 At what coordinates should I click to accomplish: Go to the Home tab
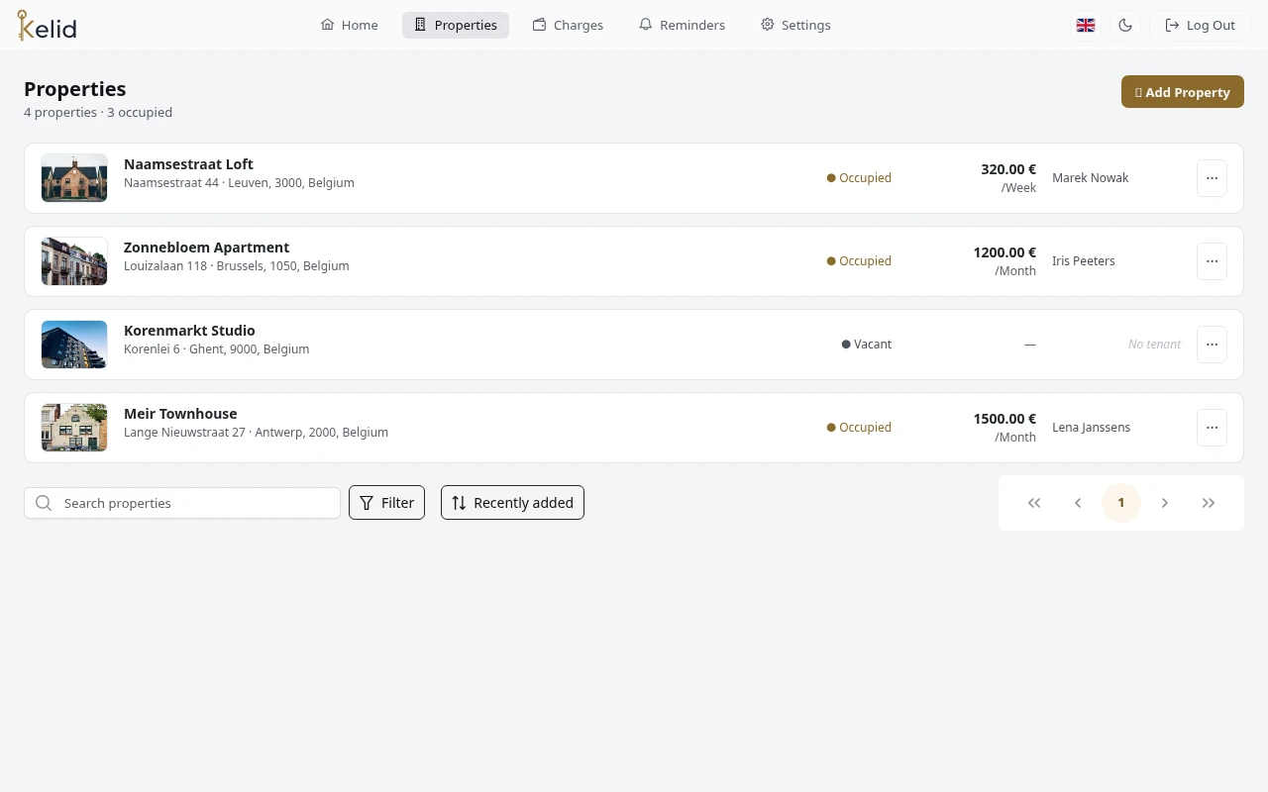pyautogui.click(x=349, y=26)
